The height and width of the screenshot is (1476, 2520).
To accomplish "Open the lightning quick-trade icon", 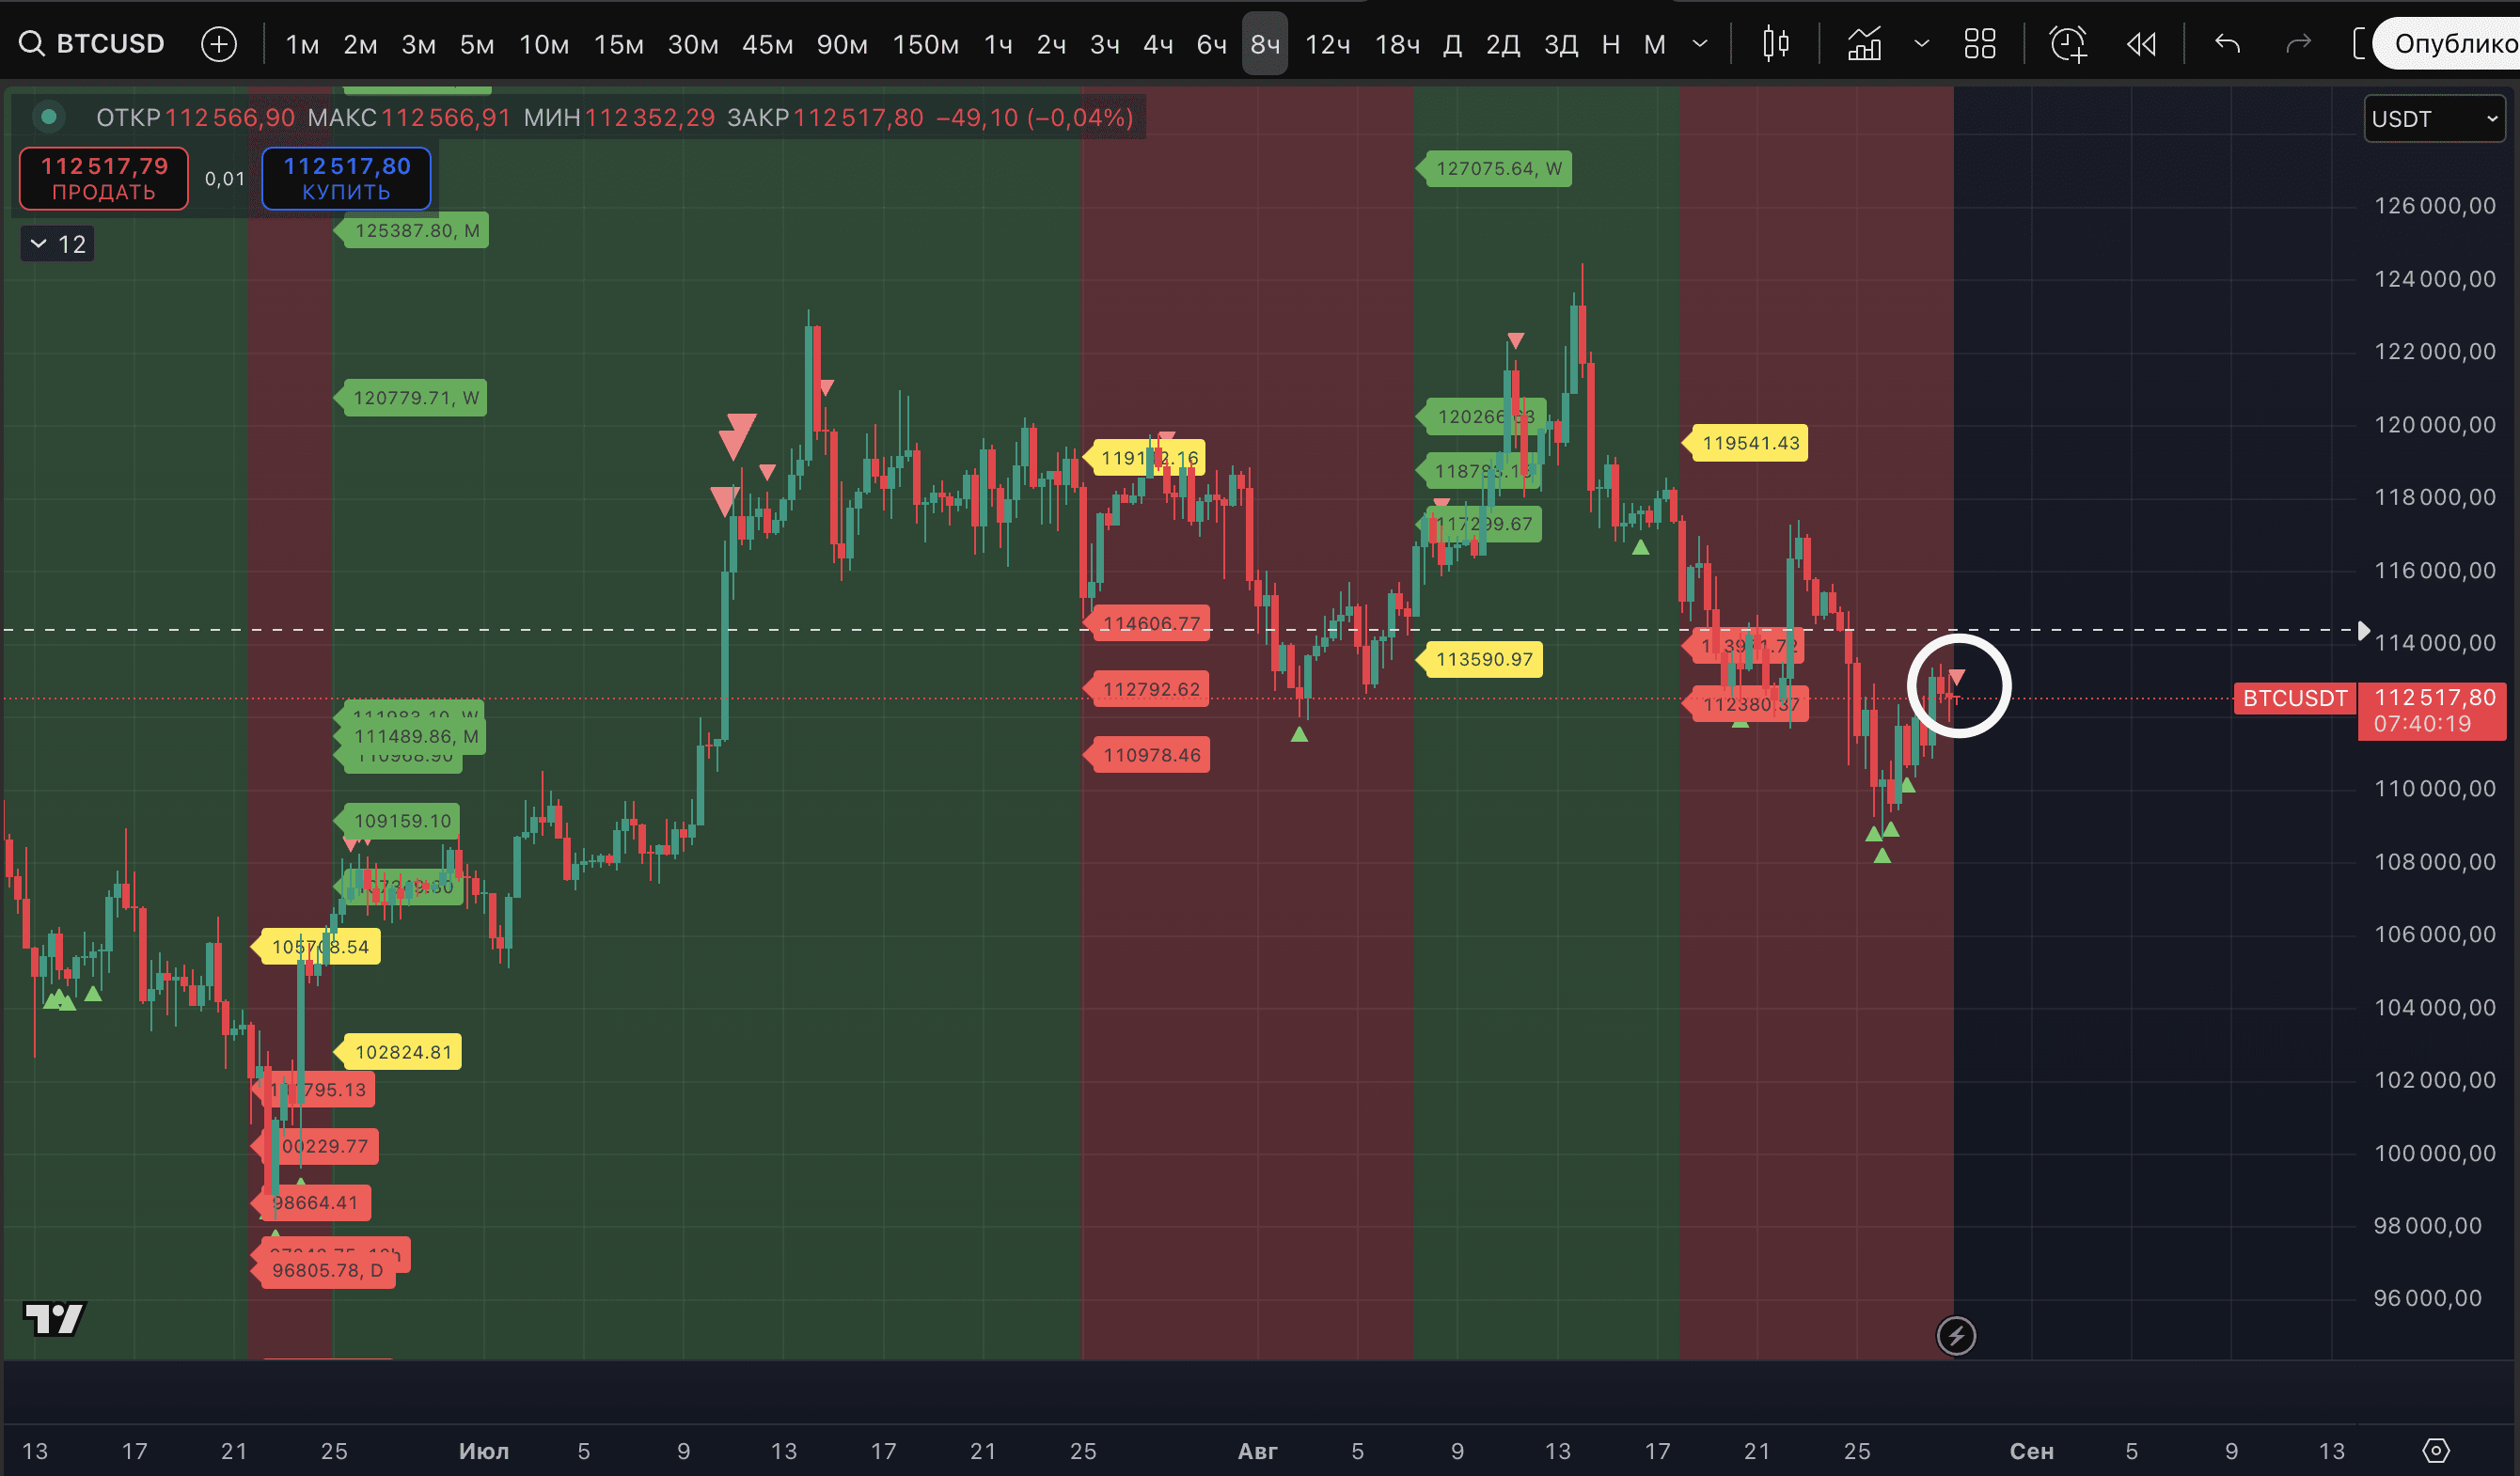I will pyautogui.click(x=1956, y=1335).
